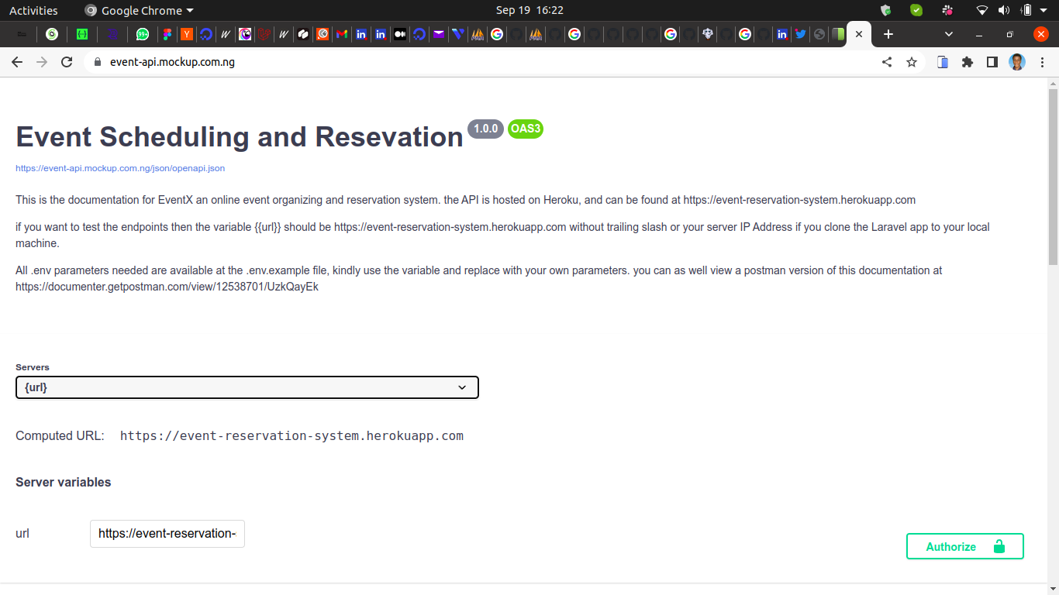Expand the Google Chrome menu in top bar
The width and height of the screenshot is (1059, 595).
(x=138, y=10)
